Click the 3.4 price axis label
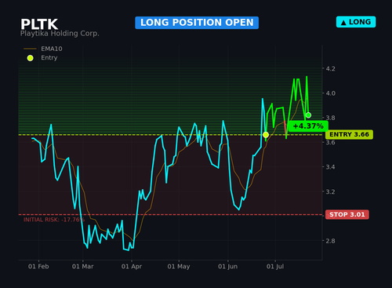Viewport: 392px width, 288px height. tap(331, 167)
